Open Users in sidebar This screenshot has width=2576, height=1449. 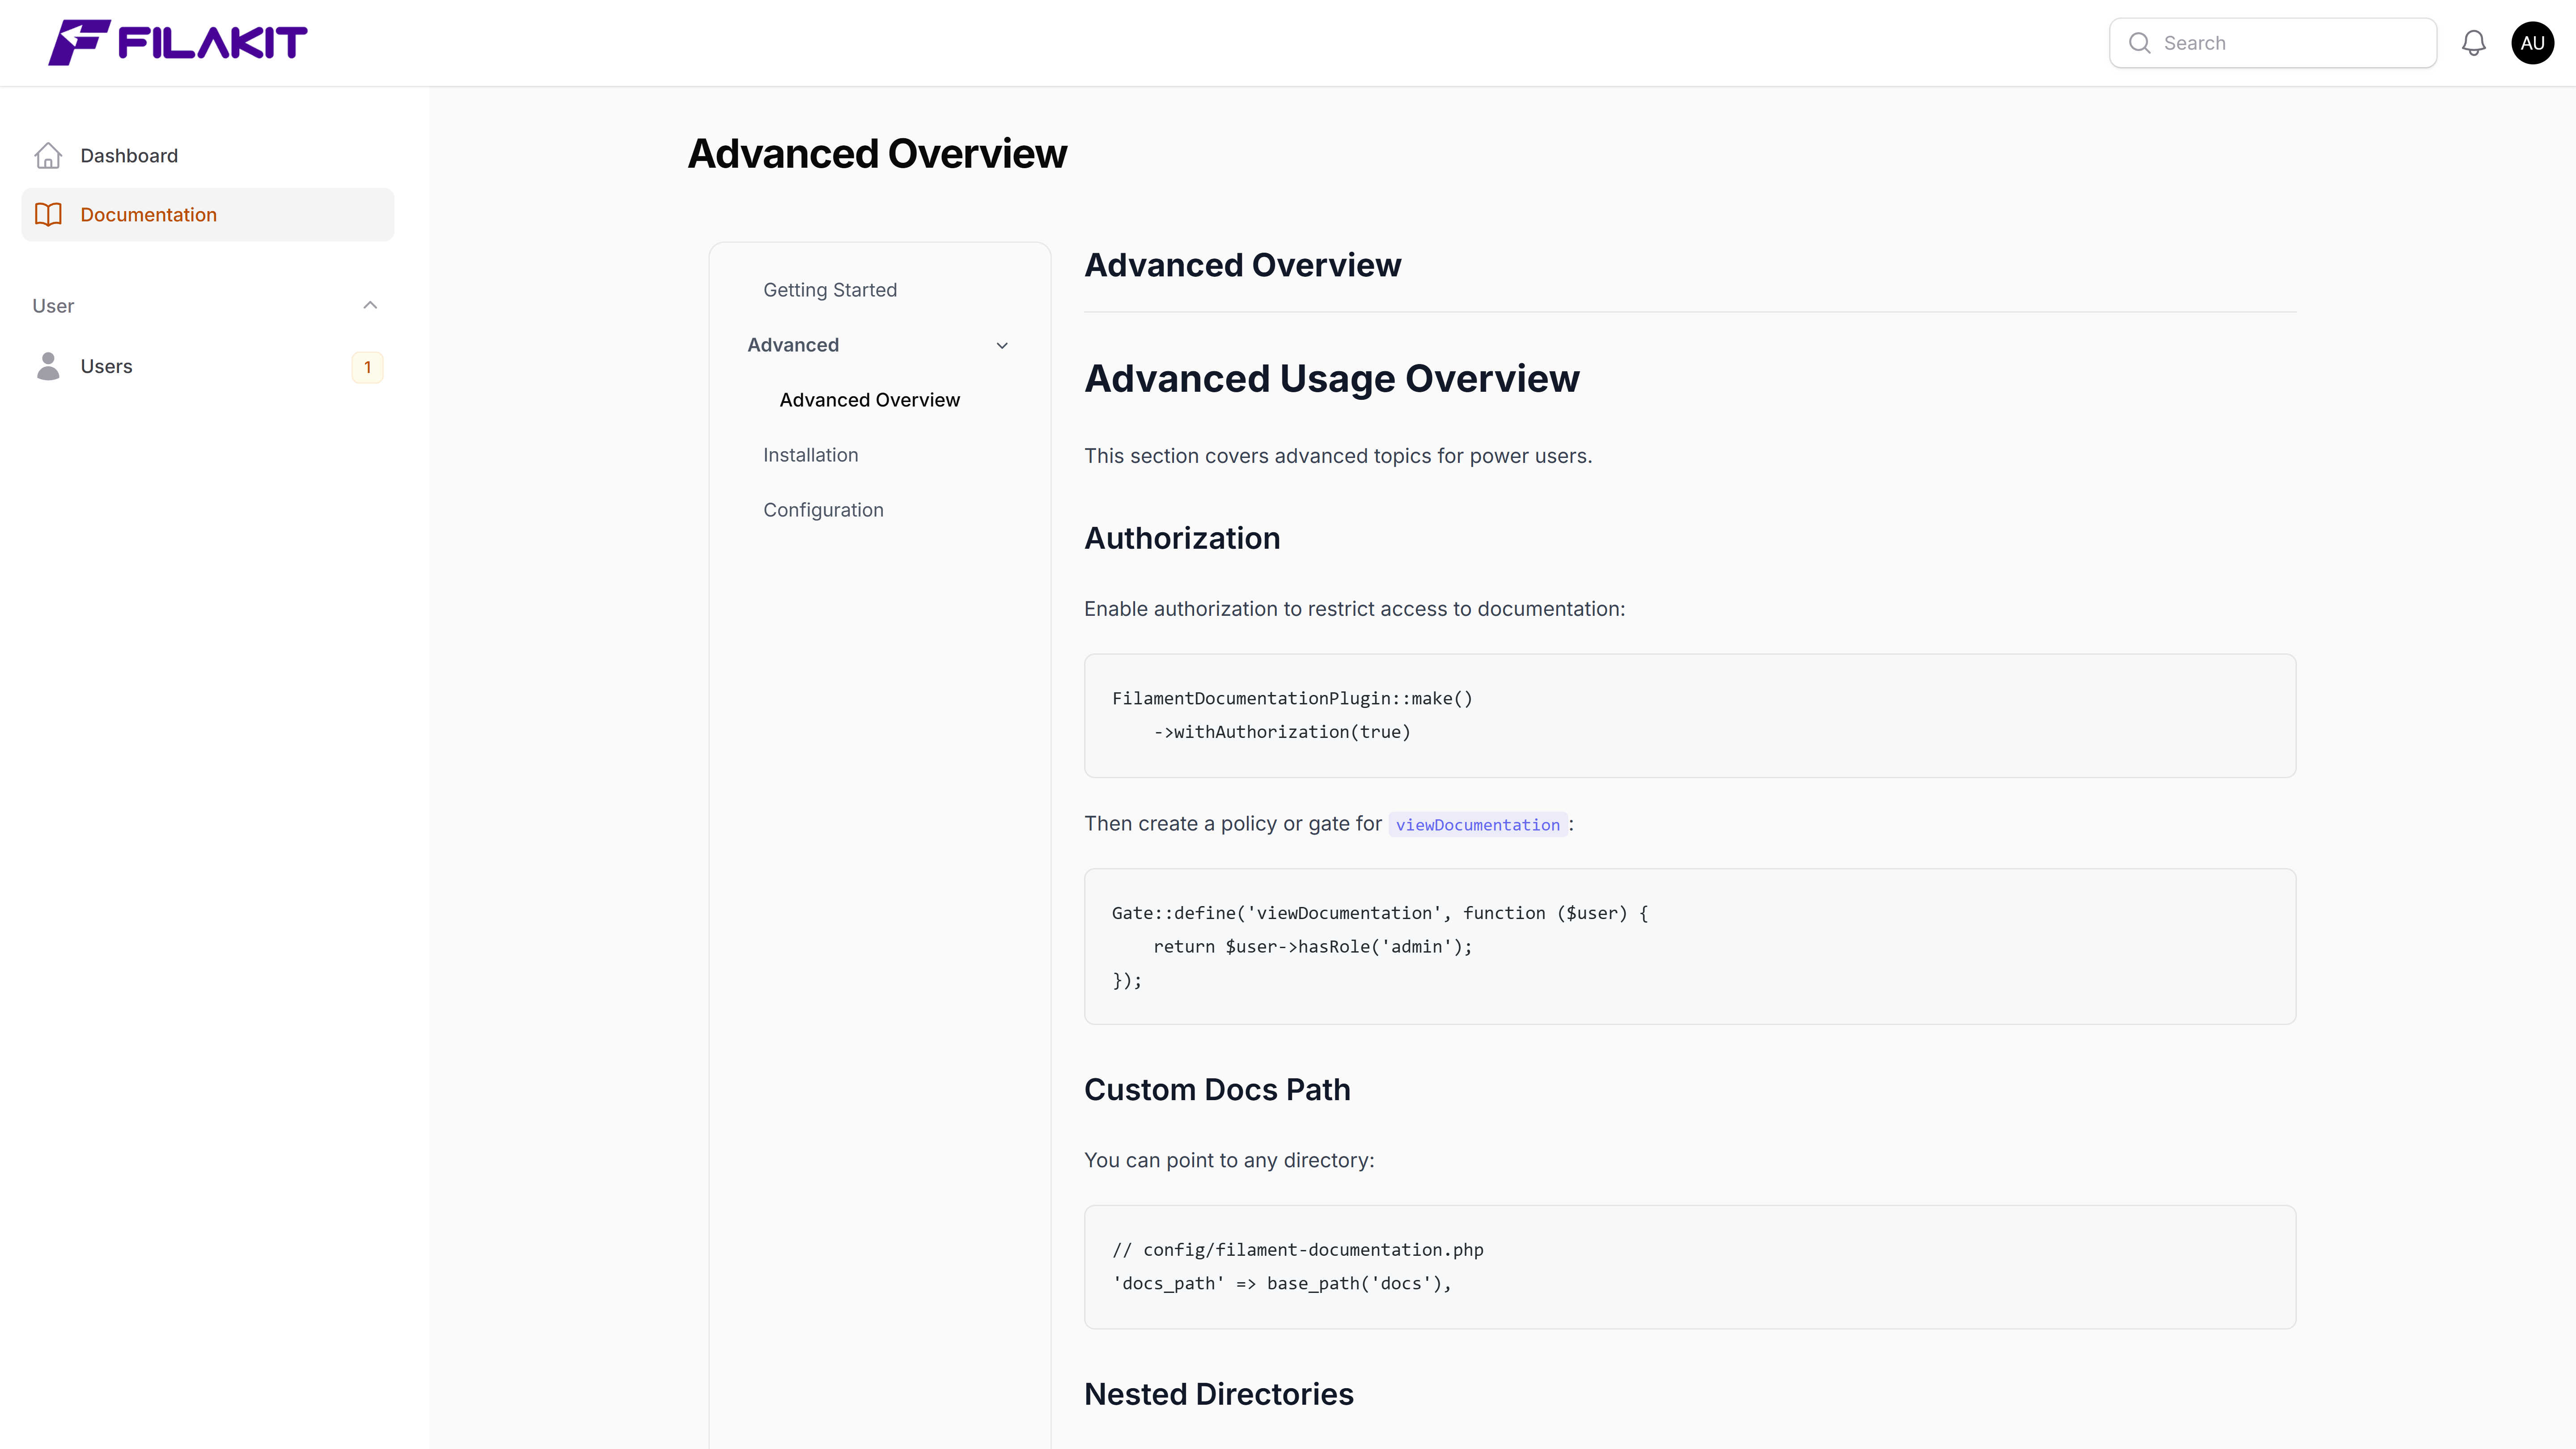[x=208, y=367]
